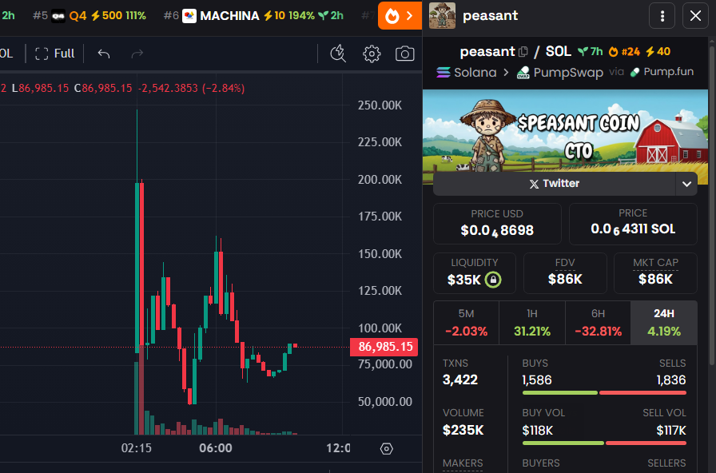Click the side panel vertical scrollbar
This screenshot has height=473, width=716.
[712, 205]
